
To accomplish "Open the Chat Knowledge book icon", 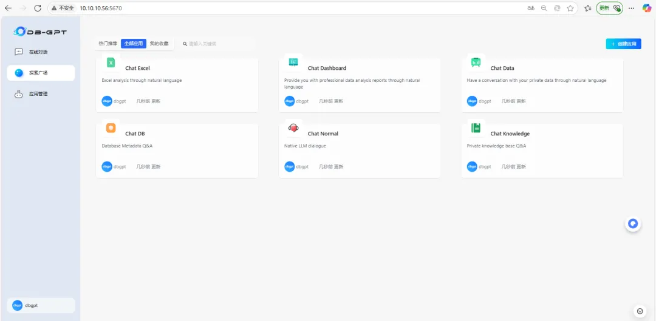I will click(x=476, y=128).
